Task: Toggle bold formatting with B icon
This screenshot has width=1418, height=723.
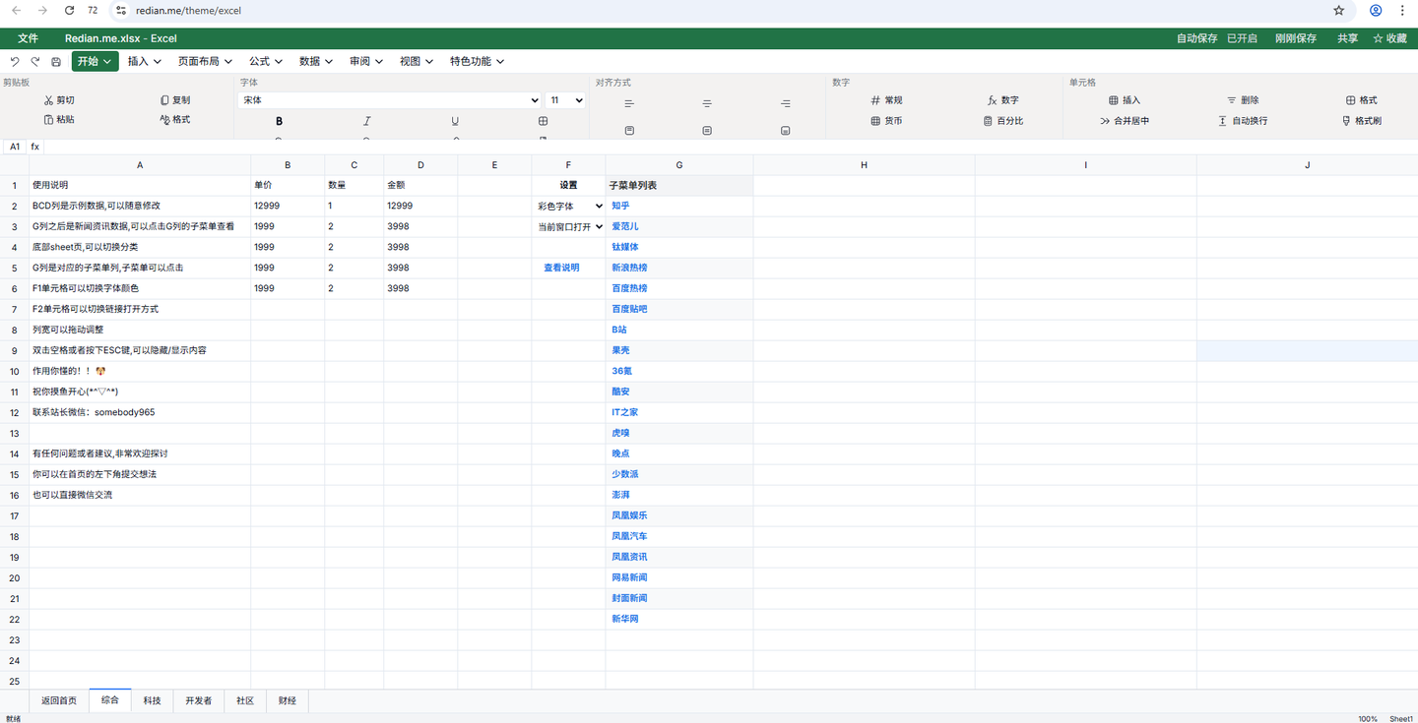Action: [x=279, y=121]
